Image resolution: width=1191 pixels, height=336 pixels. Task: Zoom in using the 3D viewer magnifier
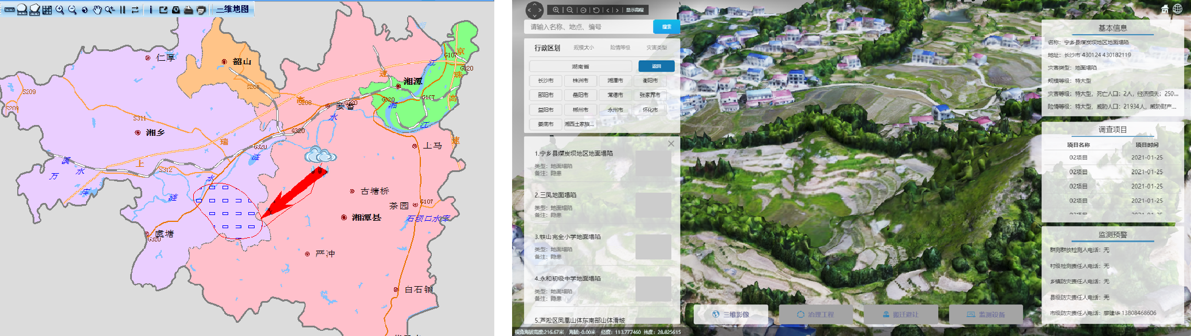point(556,10)
